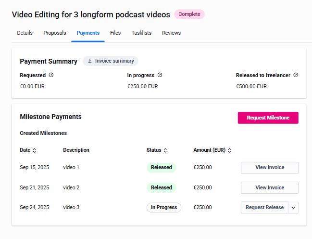Sort milestones by Date column arrows
This screenshot has width=312, height=239.
click(x=35, y=150)
